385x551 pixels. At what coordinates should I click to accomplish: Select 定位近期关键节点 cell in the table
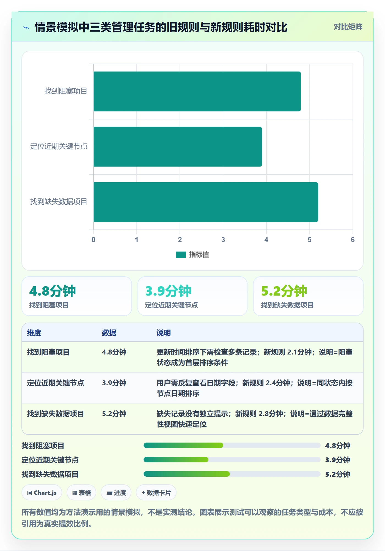pos(56,383)
